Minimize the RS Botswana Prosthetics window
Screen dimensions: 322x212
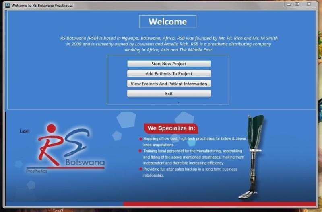pyautogui.click(x=288, y=4)
